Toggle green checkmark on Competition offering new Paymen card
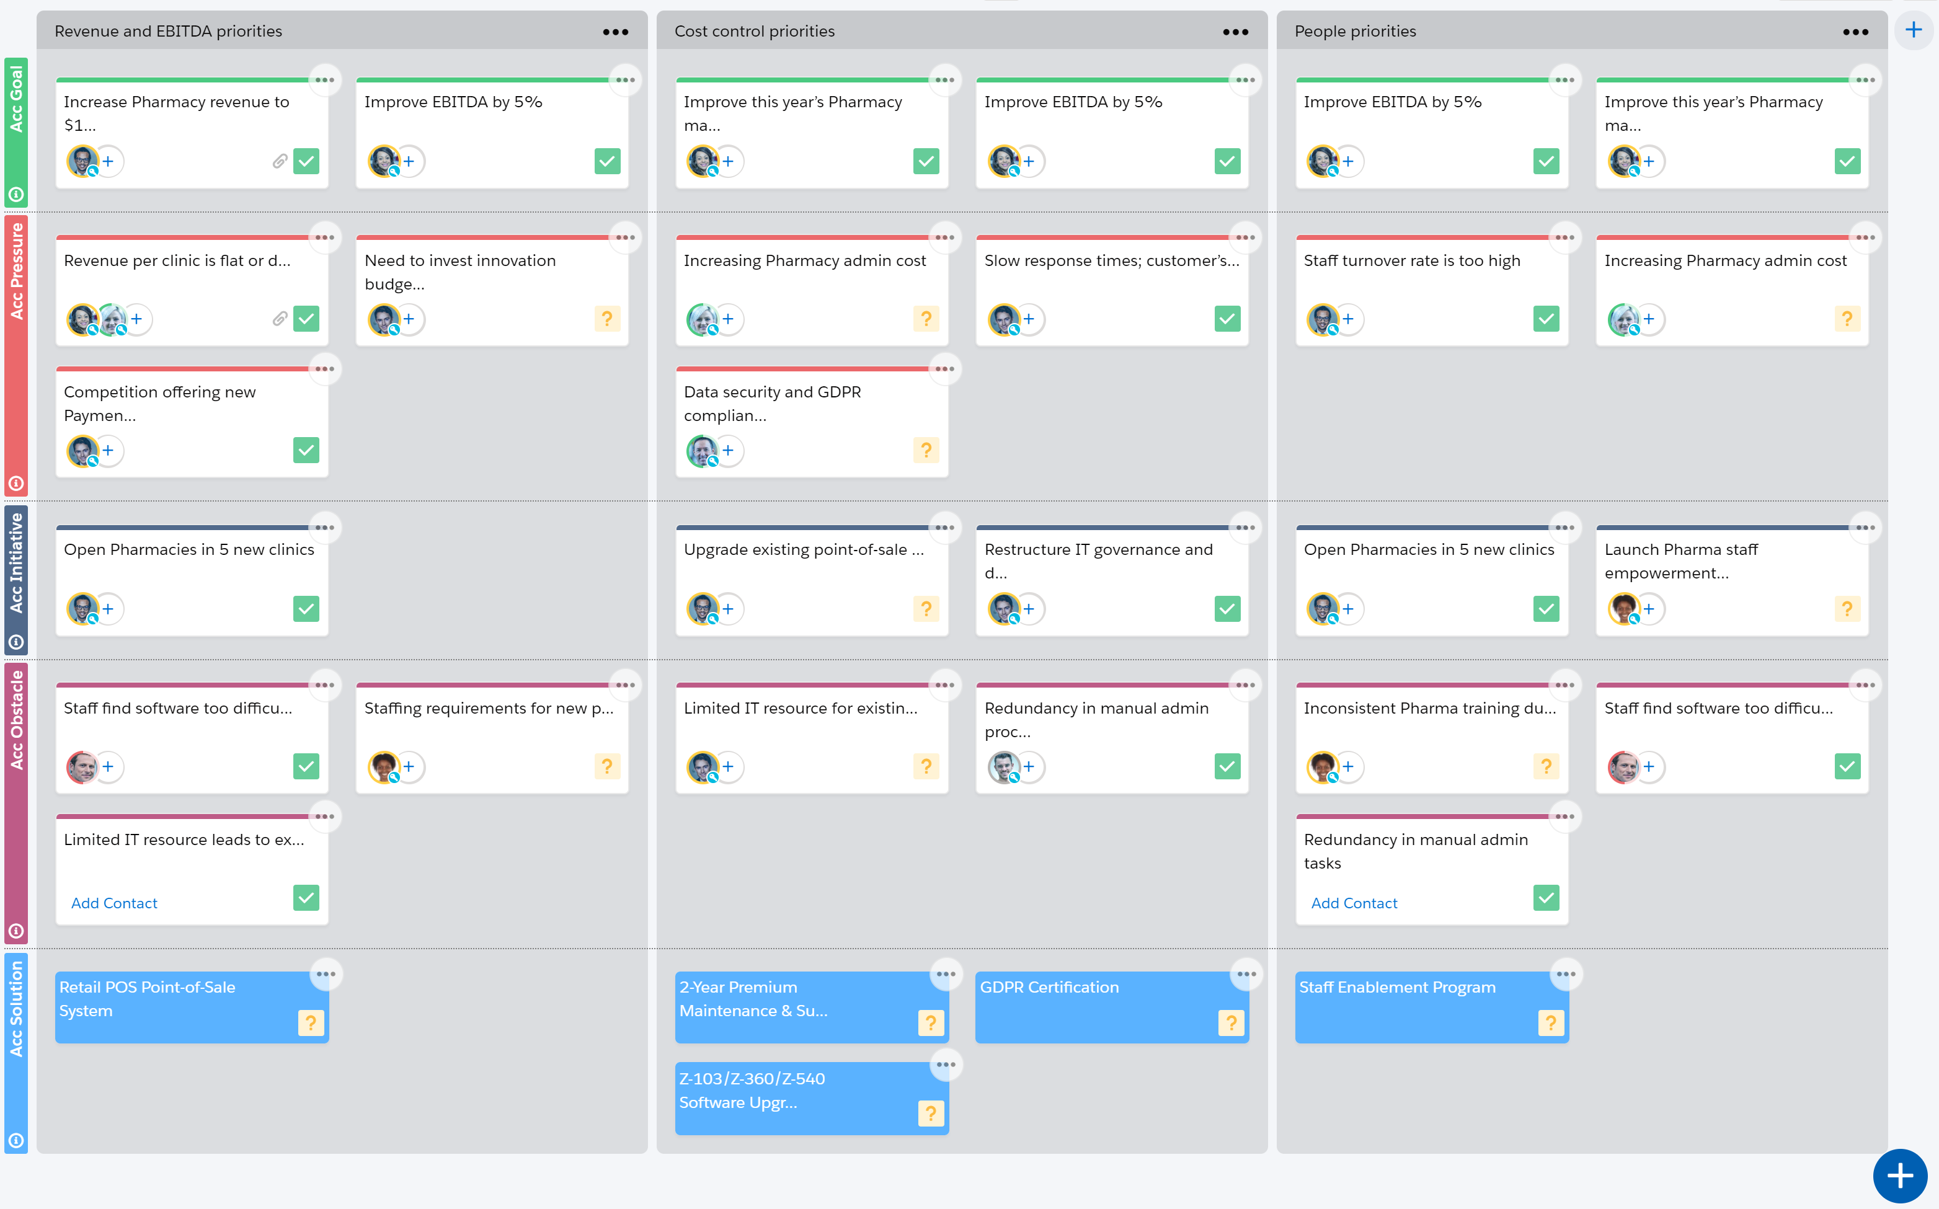 click(306, 450)
